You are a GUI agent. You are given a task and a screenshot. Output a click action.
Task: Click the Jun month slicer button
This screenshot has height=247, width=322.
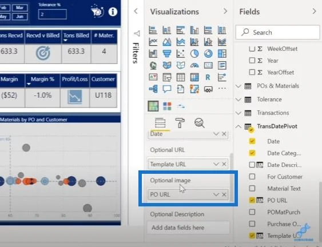click(x=20, y=17)
